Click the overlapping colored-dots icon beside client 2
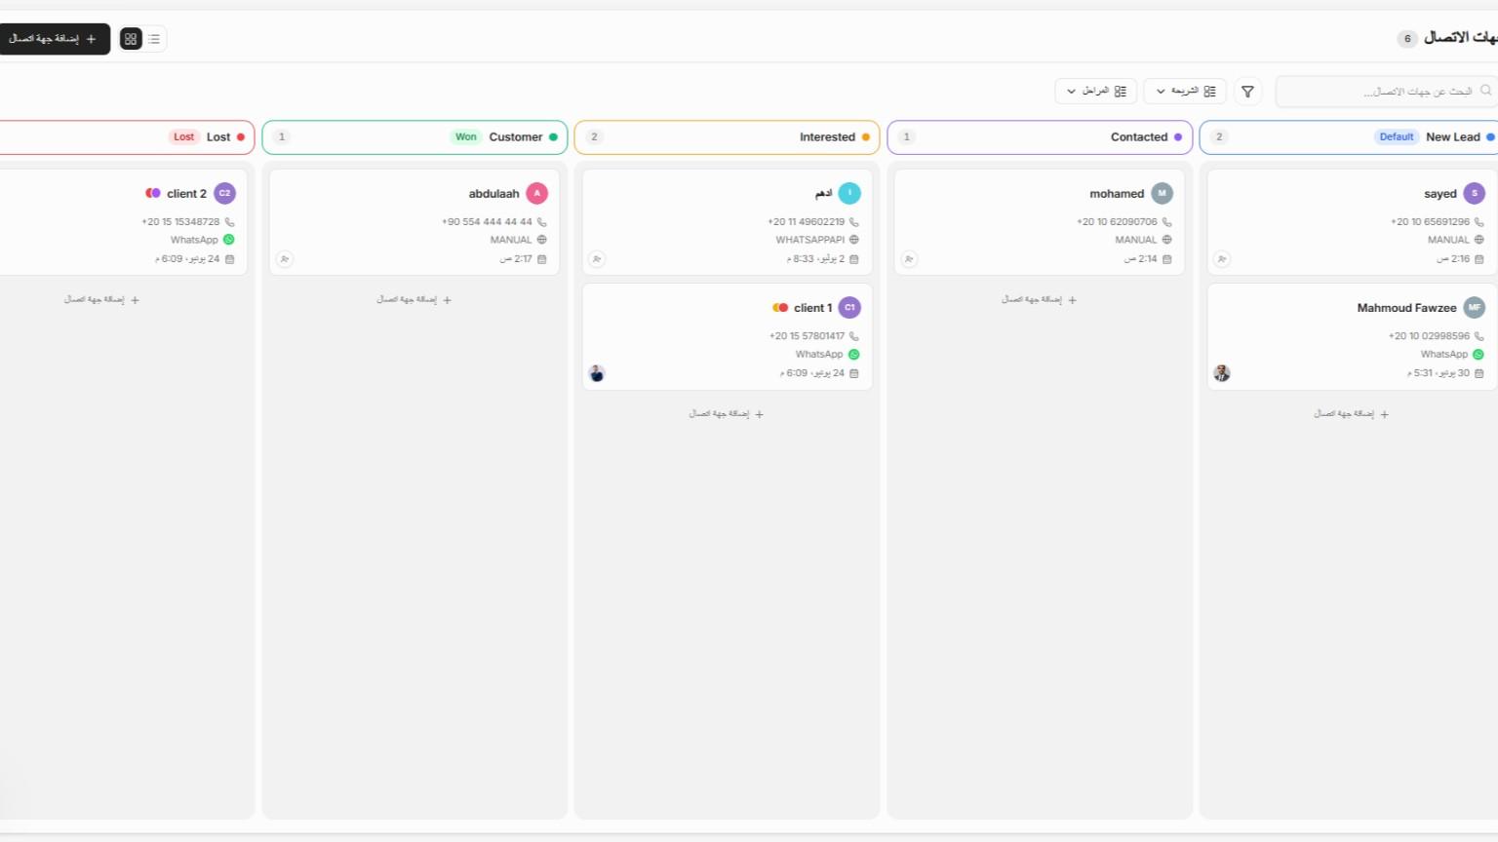Image resolution: width=1498 pixels, height=842 pixels. [x=153, y=194]
